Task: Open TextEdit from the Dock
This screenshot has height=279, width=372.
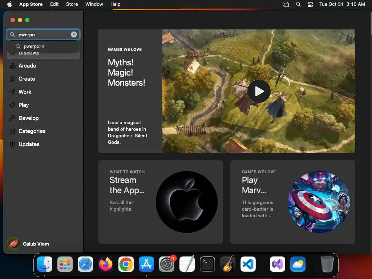Action: click(187, 264)
